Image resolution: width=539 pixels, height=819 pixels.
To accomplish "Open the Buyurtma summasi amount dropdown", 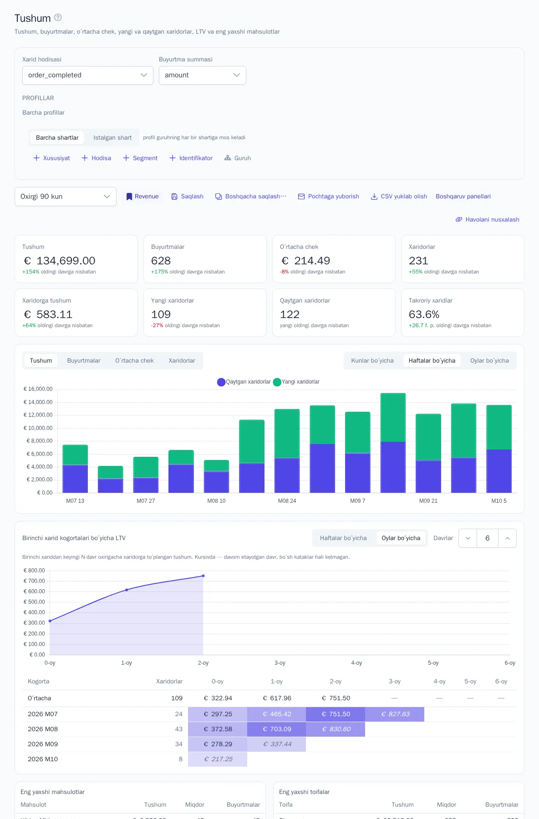I will coord(203,75).
